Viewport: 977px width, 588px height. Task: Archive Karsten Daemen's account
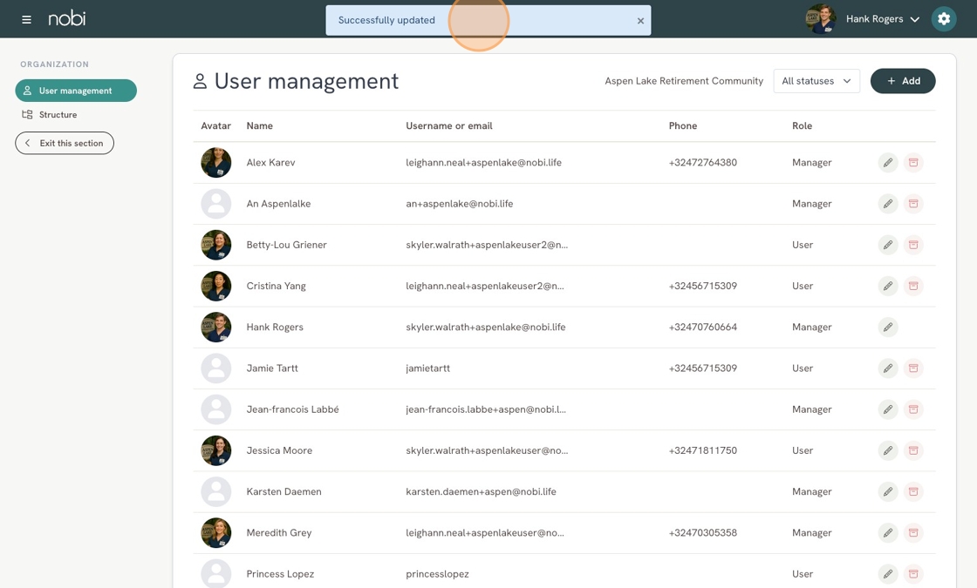(x=913, y=491)
